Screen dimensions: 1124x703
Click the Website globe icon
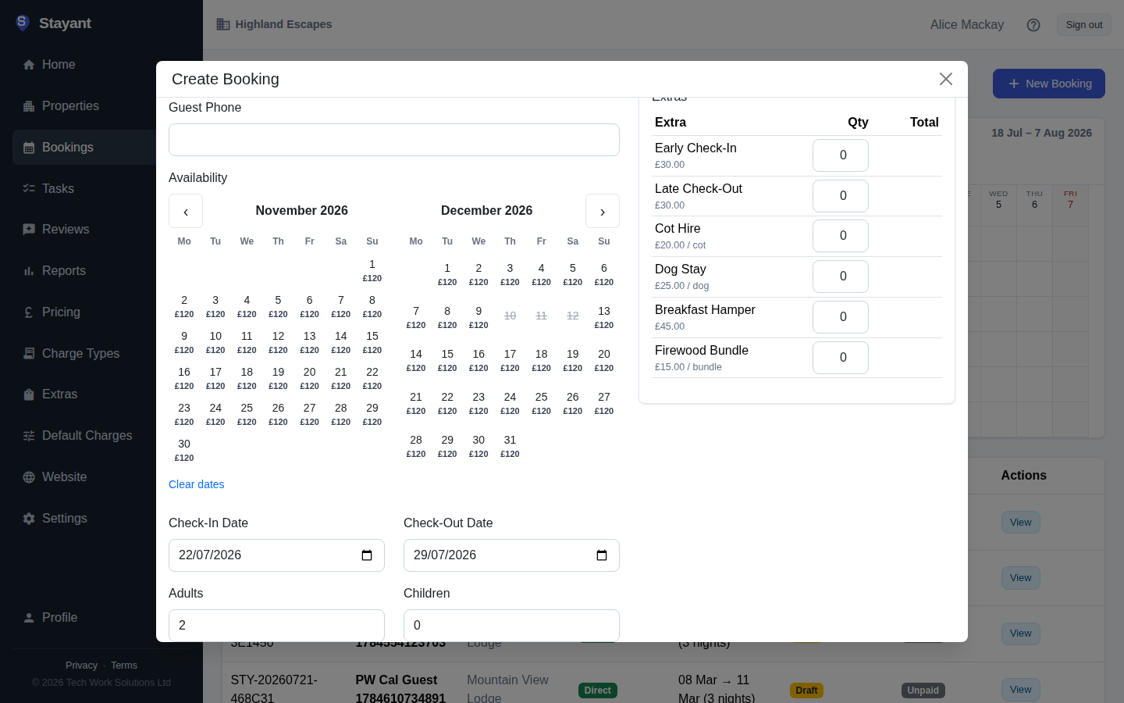tap(29, 477)
